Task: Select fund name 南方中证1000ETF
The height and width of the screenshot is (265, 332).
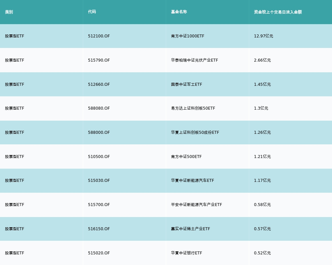Action: tap(188, 36)
